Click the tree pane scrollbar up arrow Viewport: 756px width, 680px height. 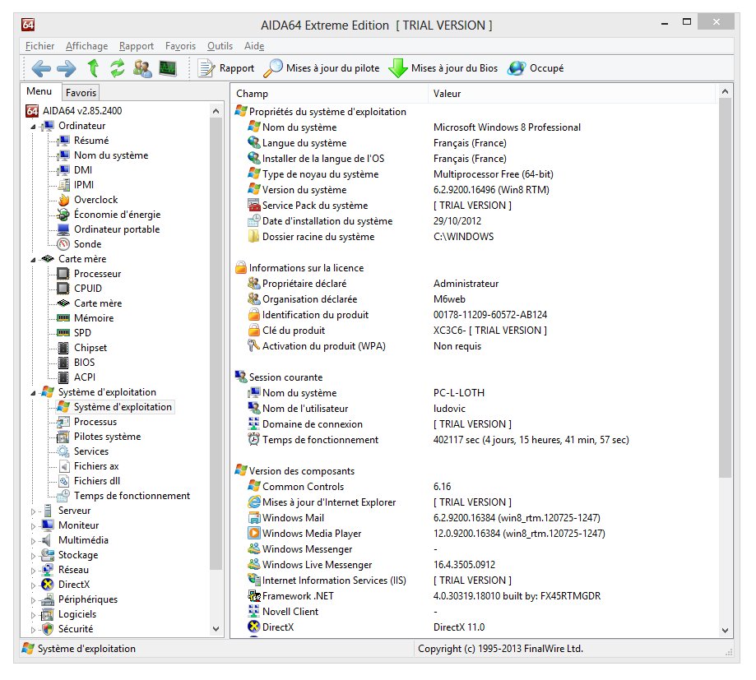coord(216,111)
